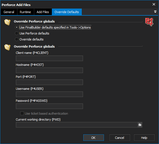Switch to the Runtime tab
The width and height of the screenshot is (159, 144).
(25, 12)
